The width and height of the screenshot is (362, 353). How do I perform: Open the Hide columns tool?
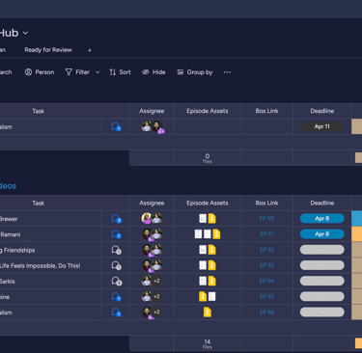(153, 72)
